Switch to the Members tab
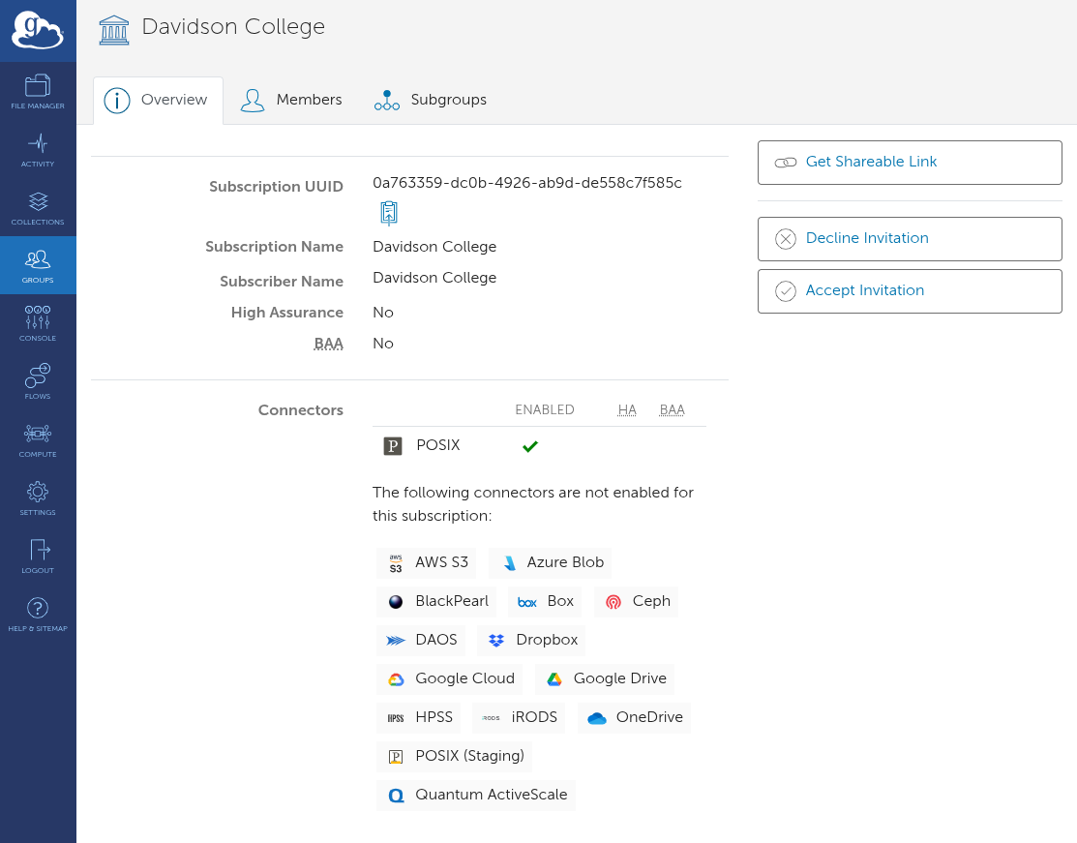This screenshot has height=843, width=1077. point(291,101)
